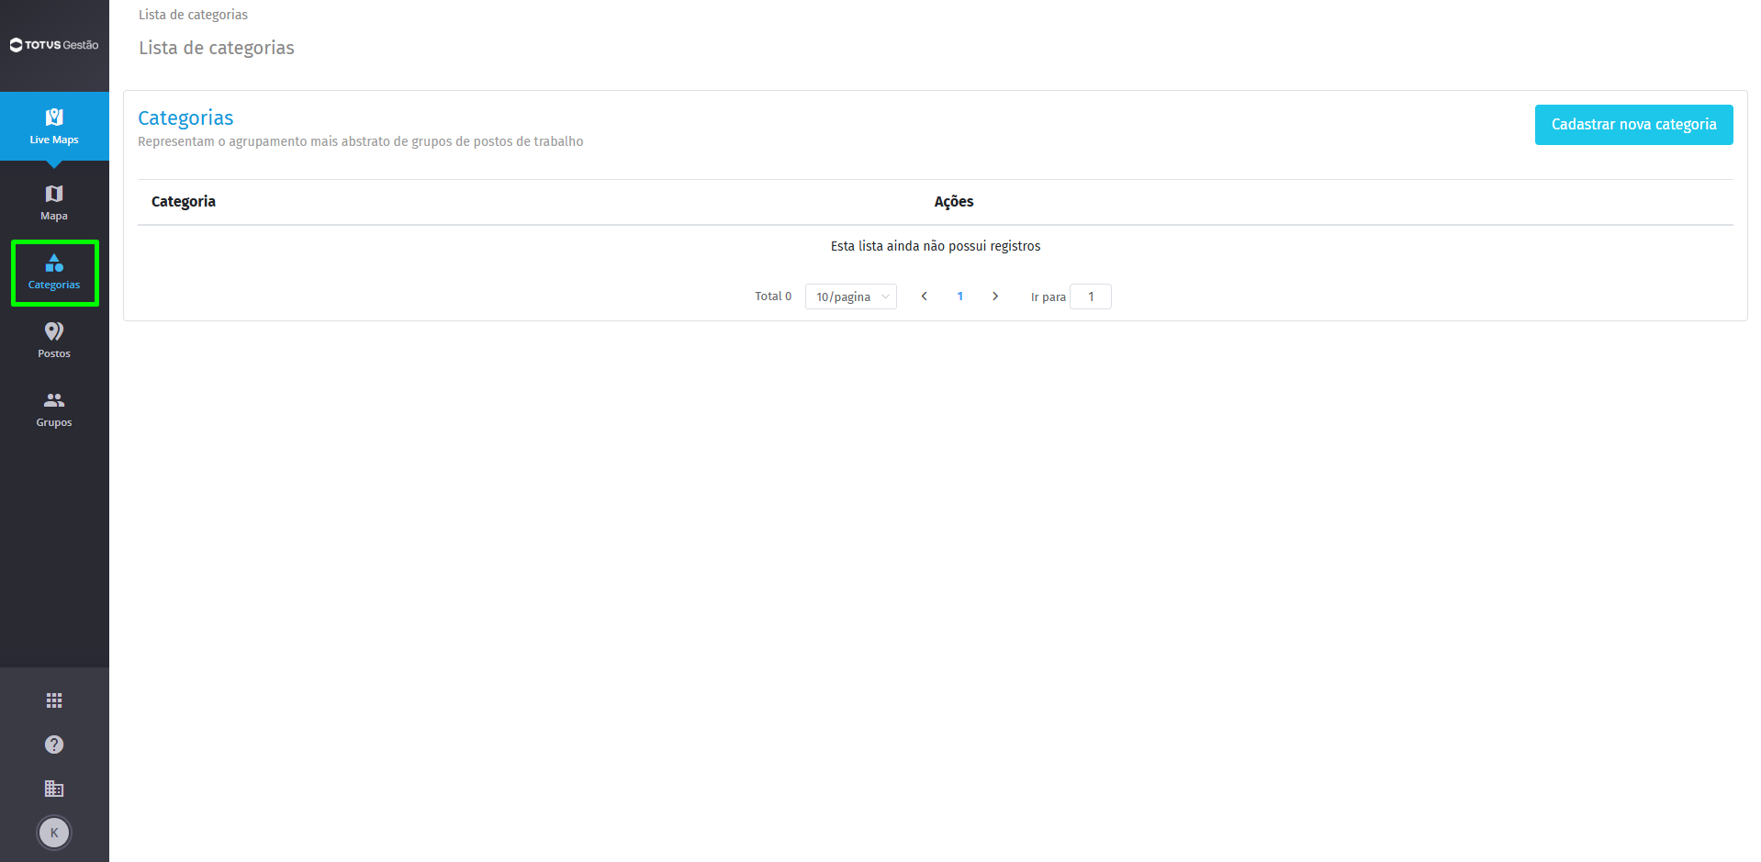Click Cadastrar nova categoria button

click(x=1633, y=125)
